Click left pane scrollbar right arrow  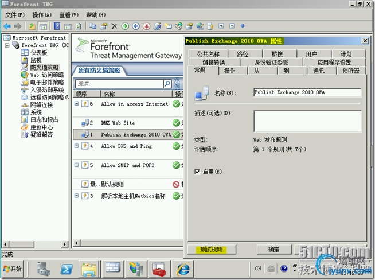pyautogui.click(x=64, y=244)
